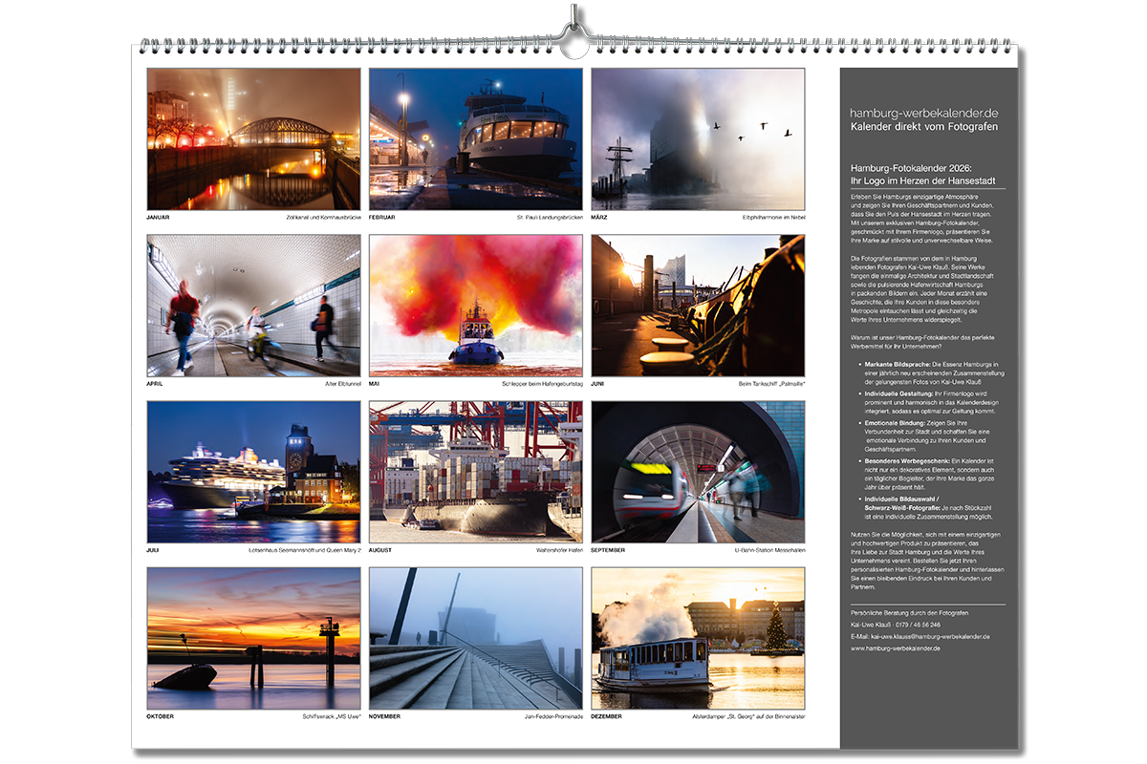Open the Dezember Alsterdampfer St. Georg photo
Viewport: 1147px width, 764px height.
click(698, 638)
